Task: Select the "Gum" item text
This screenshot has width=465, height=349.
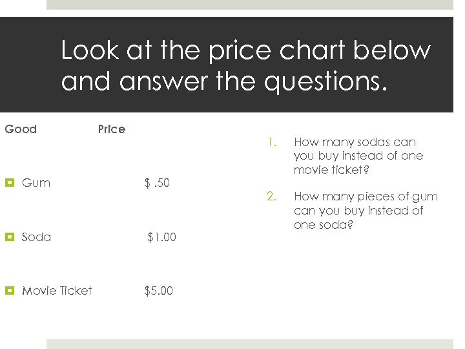Action: point(36,183)
